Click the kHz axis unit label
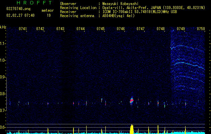The width and height of the screenshot is (211, 134). click(3, 27)
